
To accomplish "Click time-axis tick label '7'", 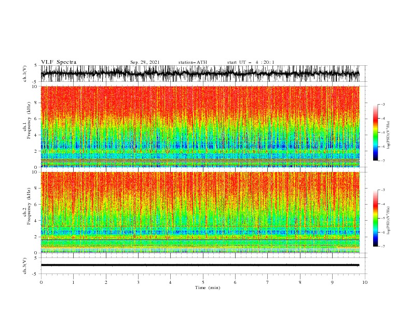I will 268,282.
